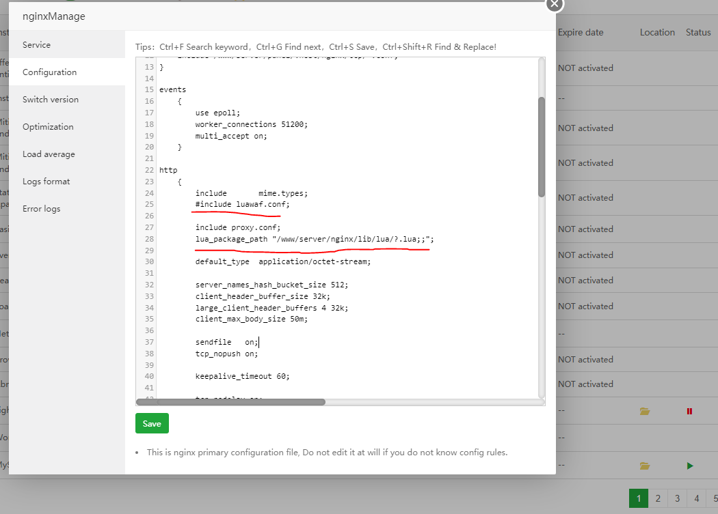
Task: Place cursor on '#include luawaf.conf;' line
Action: [x=243, y=204]
